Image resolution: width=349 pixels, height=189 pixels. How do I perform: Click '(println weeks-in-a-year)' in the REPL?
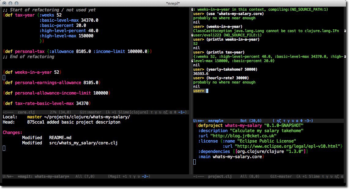(233, 39)
